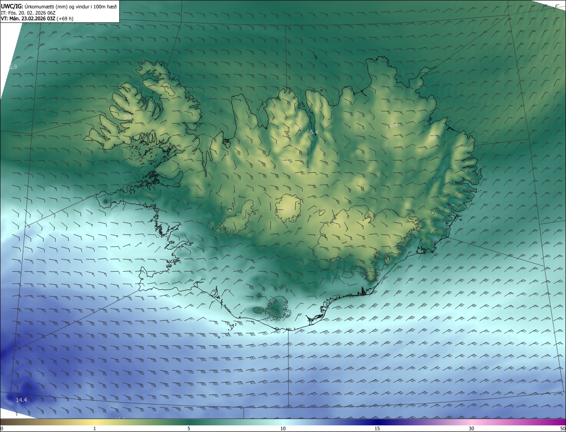Click the '1.8' value label in east Iceland
The height and width of the screenshot is (432, 566).
click(x=432, y=137)
